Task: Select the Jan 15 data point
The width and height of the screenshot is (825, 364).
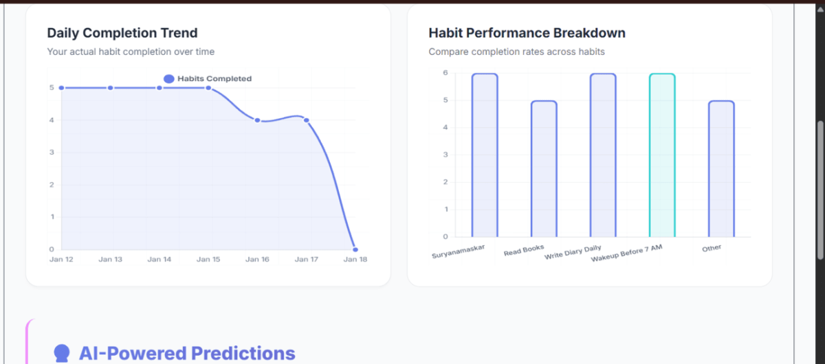Action: [208, 88]
